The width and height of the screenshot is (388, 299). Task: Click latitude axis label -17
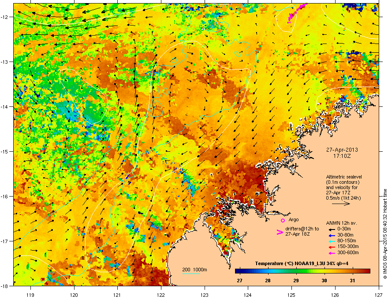click(5, 241)
